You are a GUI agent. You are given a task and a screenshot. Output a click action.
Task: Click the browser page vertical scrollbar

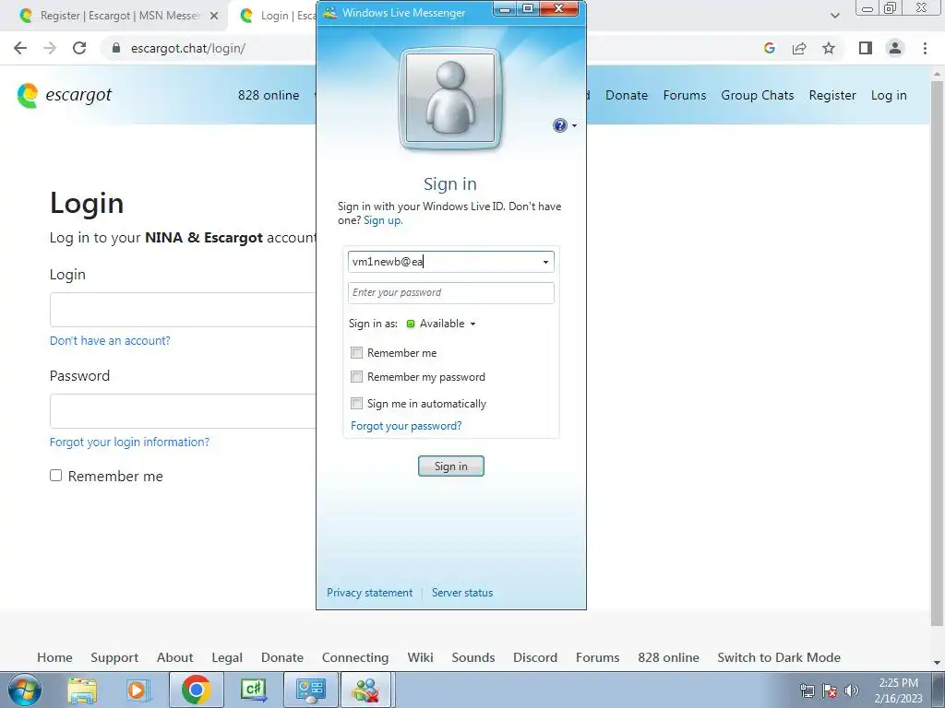938,352
